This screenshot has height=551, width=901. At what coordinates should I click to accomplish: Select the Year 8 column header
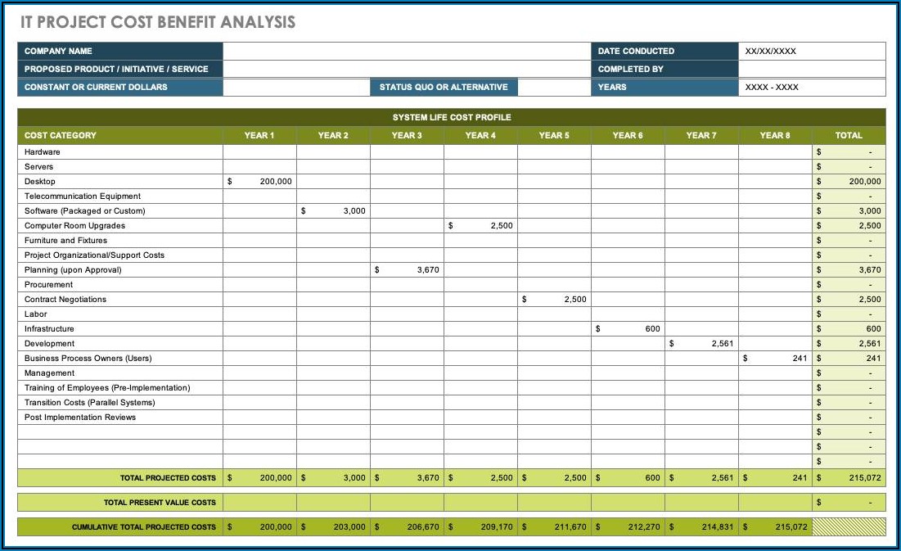(x=773, y=135)
